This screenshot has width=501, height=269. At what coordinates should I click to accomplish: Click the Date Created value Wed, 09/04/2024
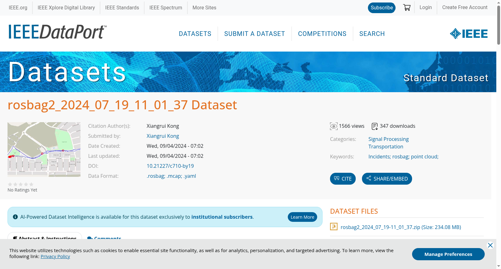point(175,146)
